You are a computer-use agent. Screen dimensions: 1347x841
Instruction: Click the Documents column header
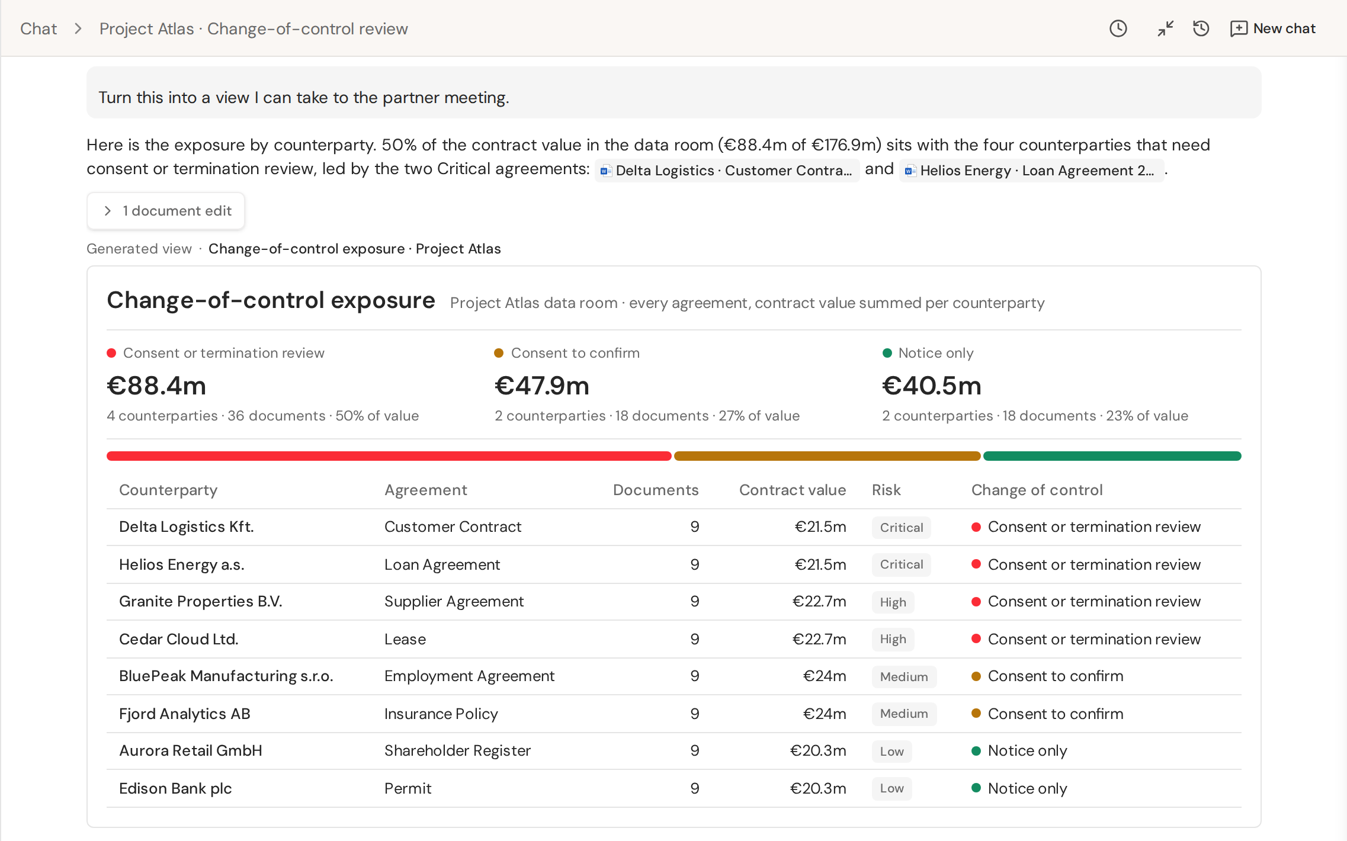coord(655,490)
